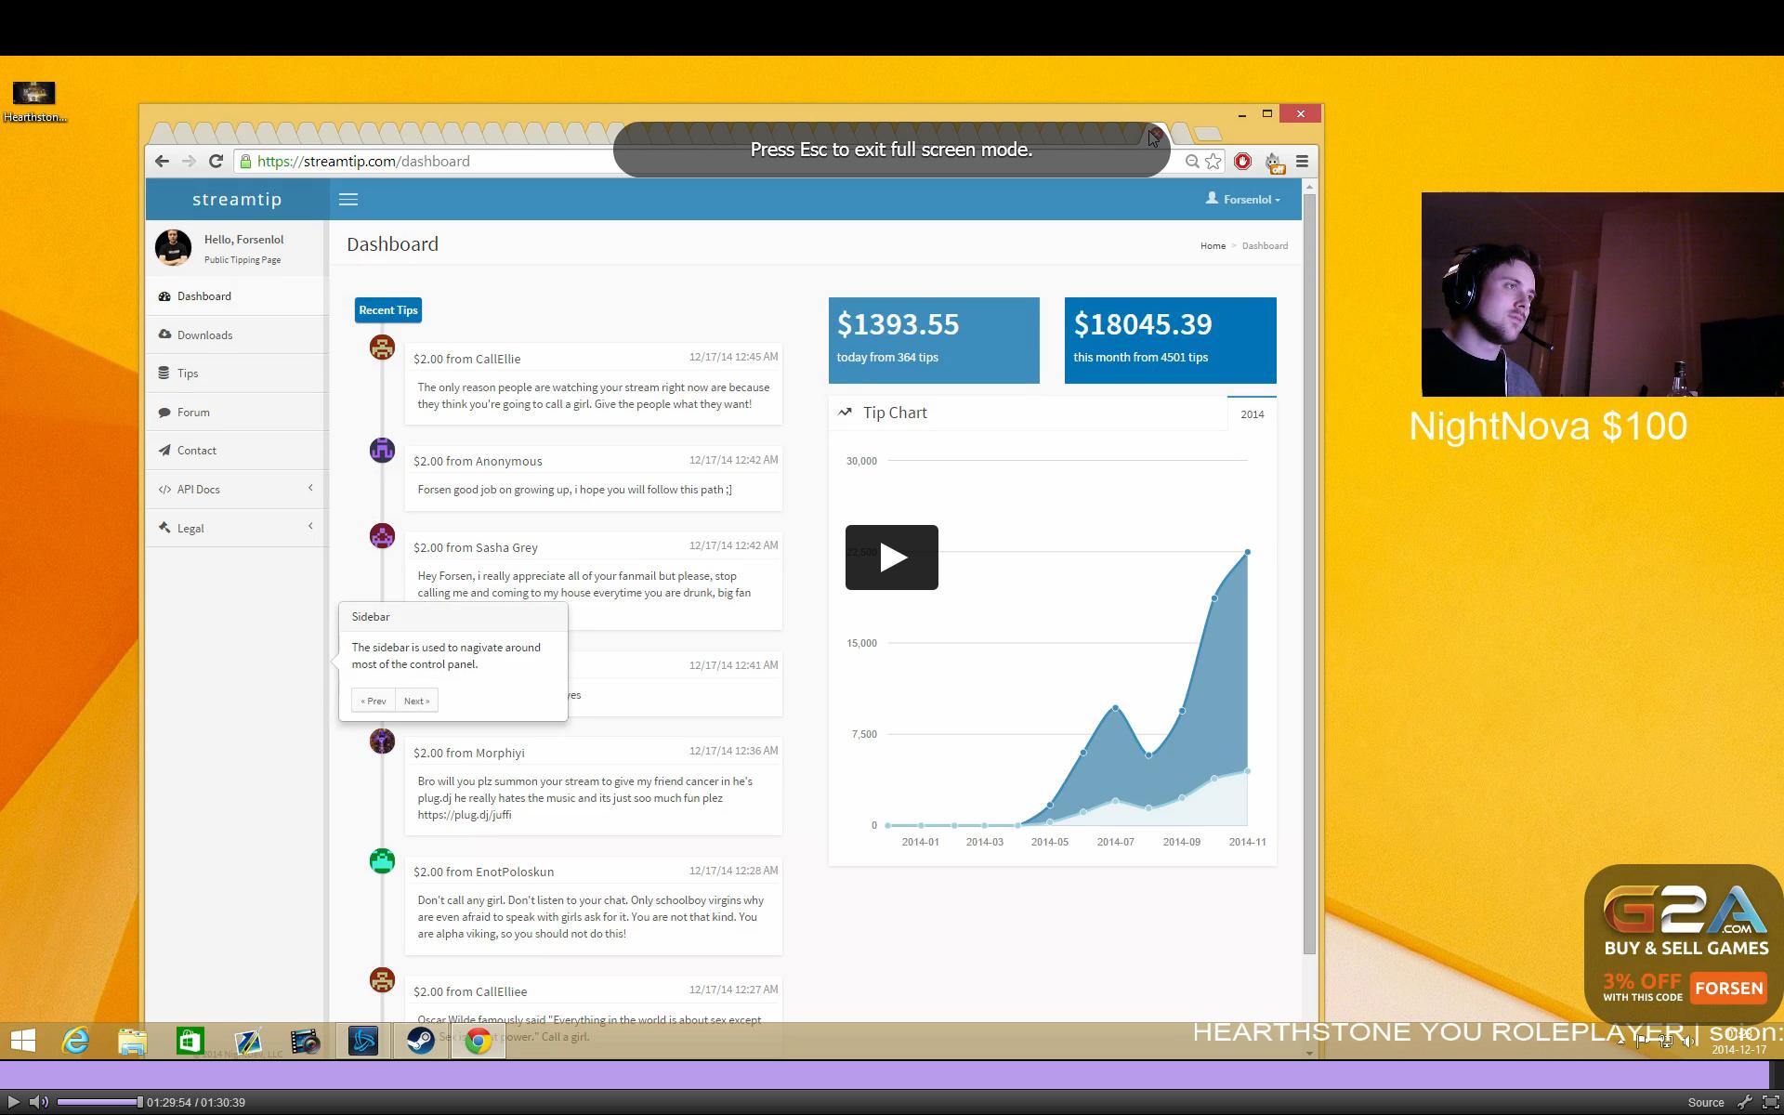Toggle fullscreen in the video player

coord(1771,1103)
